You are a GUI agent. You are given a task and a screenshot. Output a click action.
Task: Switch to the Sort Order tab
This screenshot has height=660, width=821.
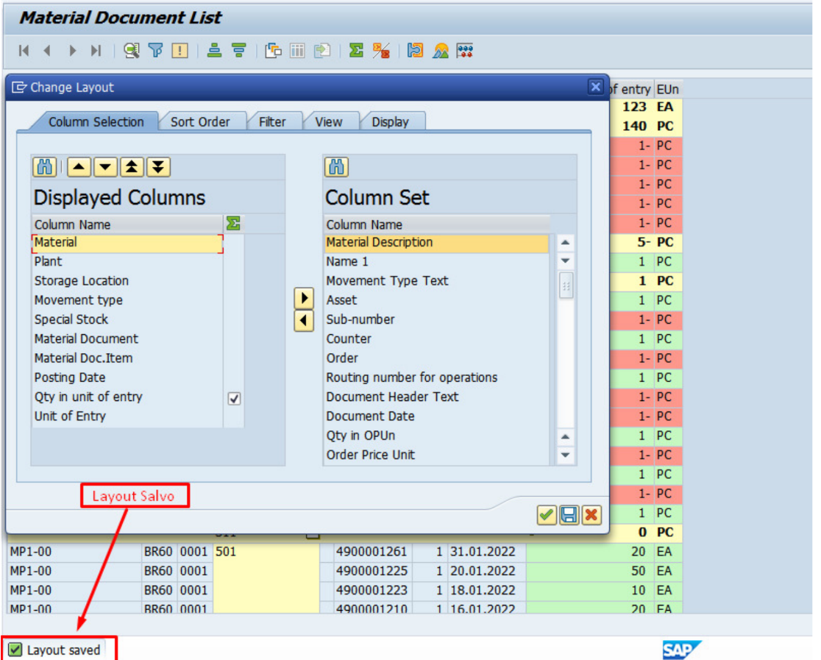(202, 121)
